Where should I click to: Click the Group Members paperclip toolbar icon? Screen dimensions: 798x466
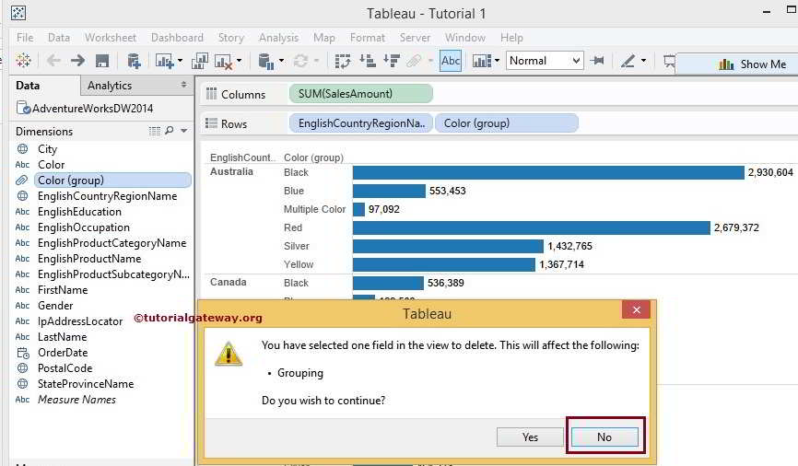415,61
